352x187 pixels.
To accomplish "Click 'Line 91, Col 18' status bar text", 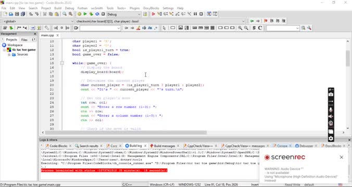I will 216,185.
